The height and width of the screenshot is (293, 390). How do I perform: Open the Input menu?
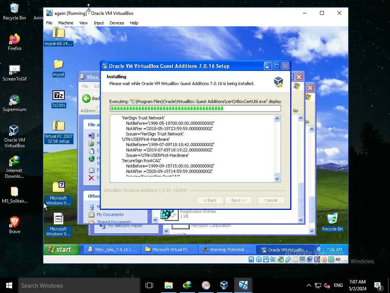[x=99, y=23]
